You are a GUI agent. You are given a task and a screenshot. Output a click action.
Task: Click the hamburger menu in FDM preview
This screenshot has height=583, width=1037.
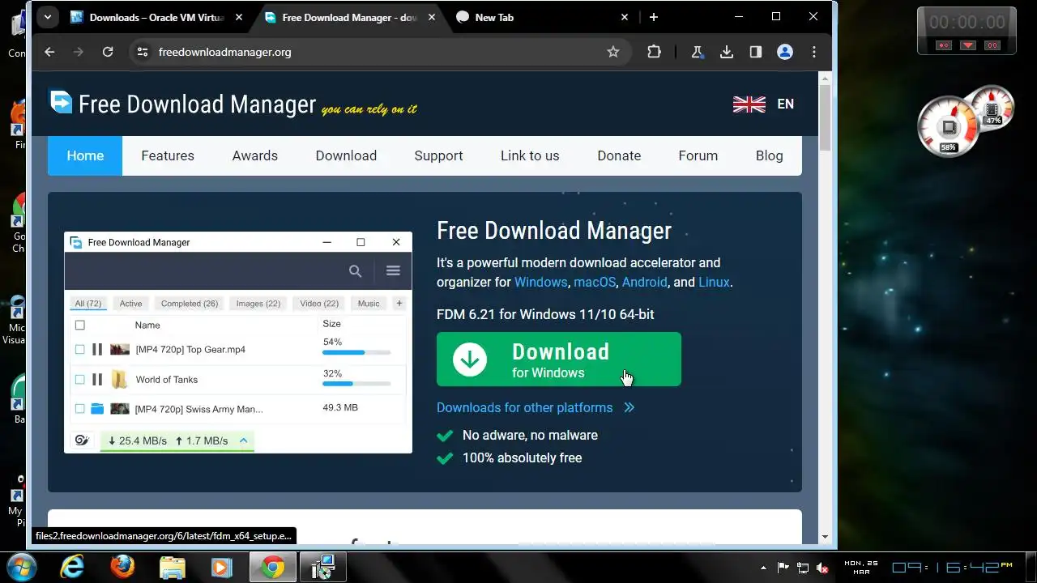pyautogui.click(x=393, y=271)
